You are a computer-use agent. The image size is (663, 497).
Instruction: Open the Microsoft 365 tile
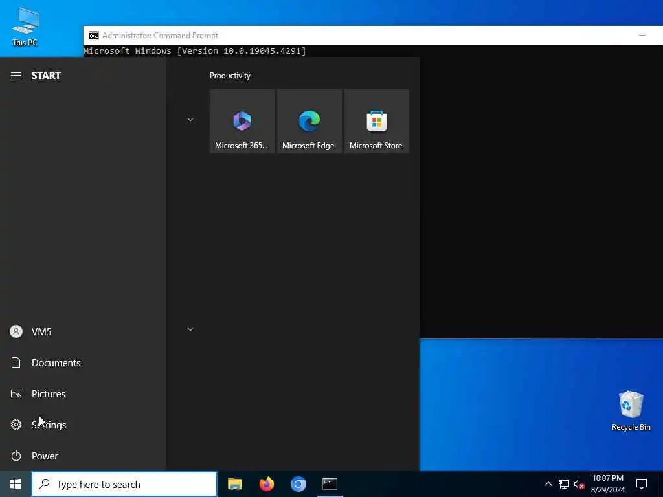(x=242, y=121)
